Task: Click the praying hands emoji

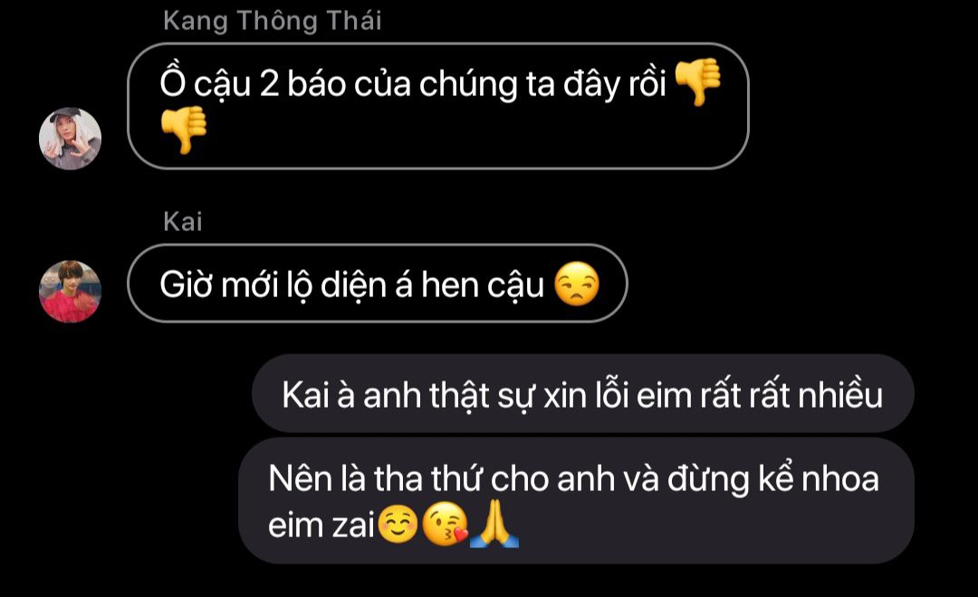Action: [x=494, y=524]
